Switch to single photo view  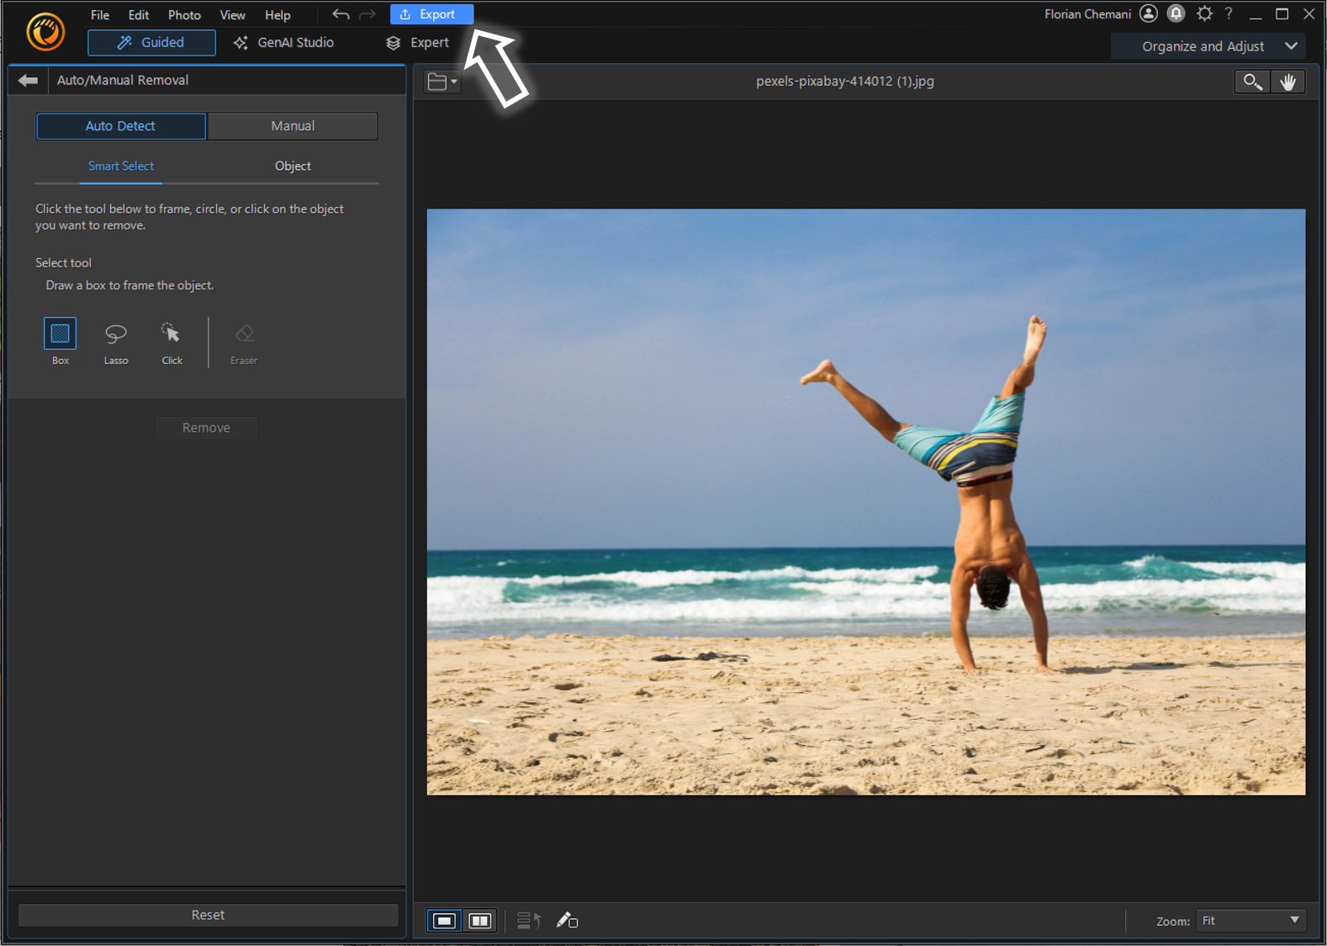tap(444, 921)
